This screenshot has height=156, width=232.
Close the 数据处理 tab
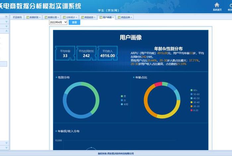tap(58, 17)
